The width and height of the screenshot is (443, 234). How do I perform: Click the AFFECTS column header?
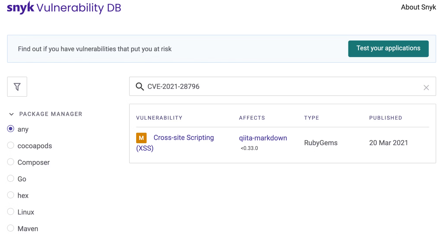point(252,118)
